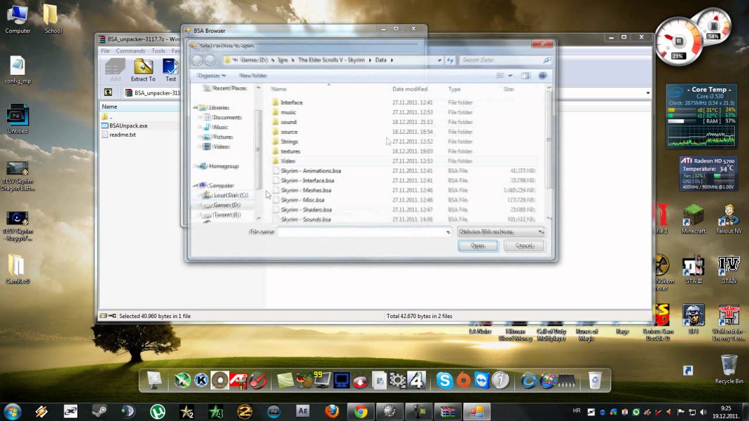
Task: Click Extract To in WinRAR toolbar
Action: click(x=143, y=71)
